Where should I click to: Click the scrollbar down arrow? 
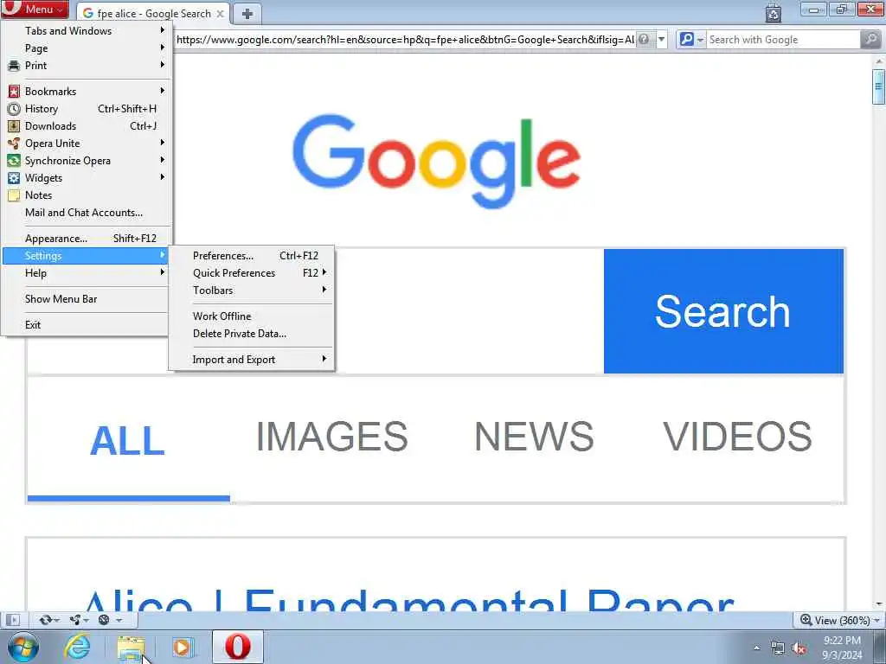[878, 603]
